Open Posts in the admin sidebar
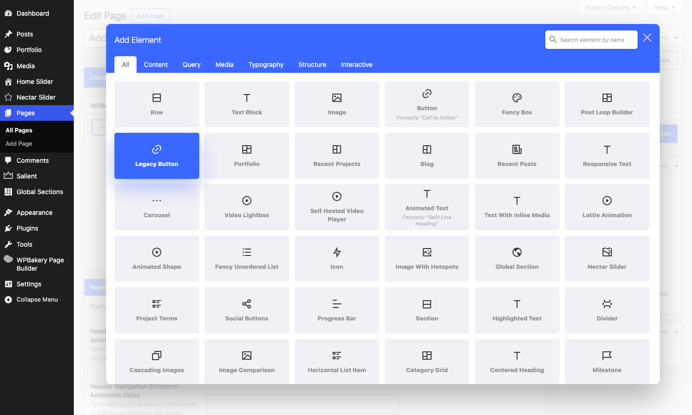The width and height of the screenshot is (692, 415). click(37, 34)
